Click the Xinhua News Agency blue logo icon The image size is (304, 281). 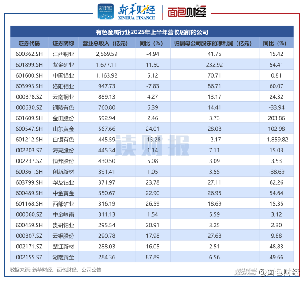[105, 12]
